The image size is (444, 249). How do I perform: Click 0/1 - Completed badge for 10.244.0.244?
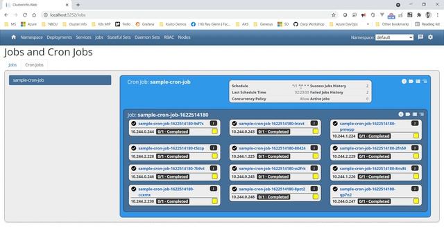pos(173,131)
